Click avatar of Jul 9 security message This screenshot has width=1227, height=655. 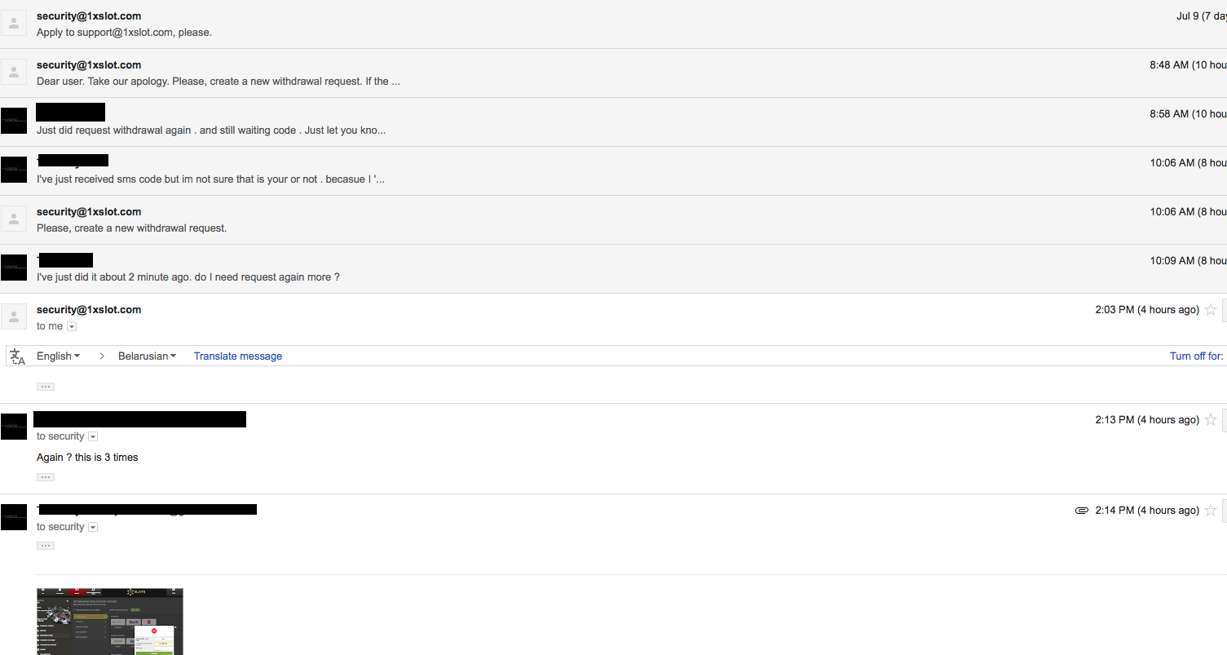[14, 23]
